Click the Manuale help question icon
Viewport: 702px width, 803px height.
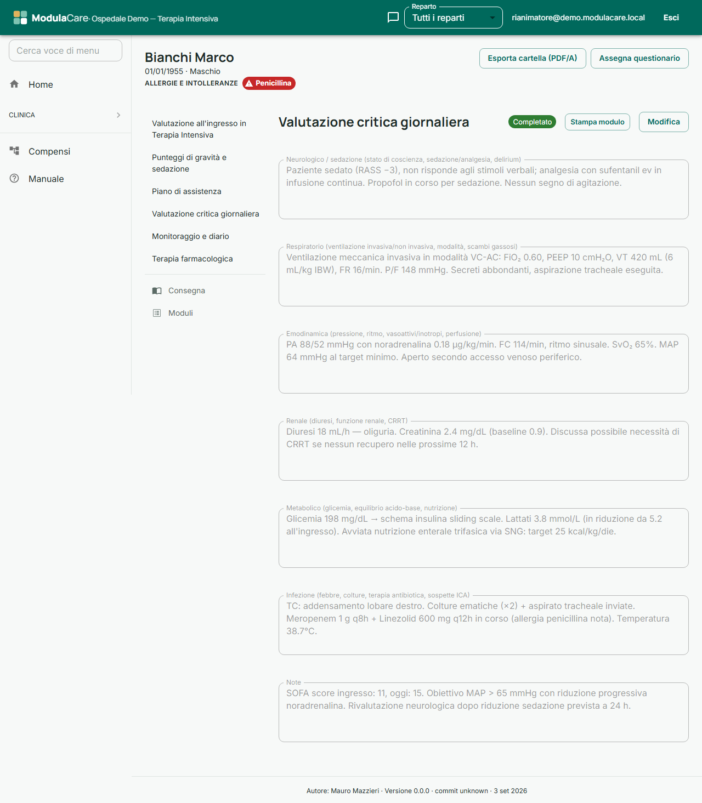pyautogui.click(x=14, y=178)
